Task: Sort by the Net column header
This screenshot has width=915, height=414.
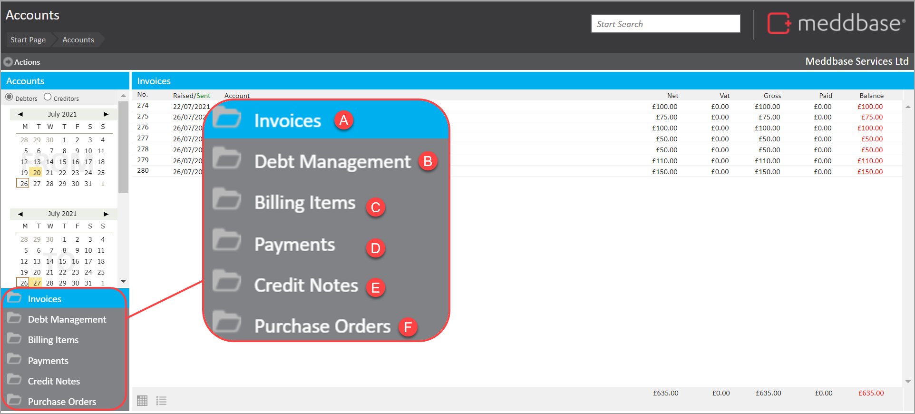Action: [x=672, y=96]
